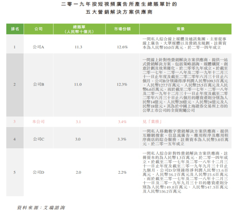
Task: Select the red rank cell 3
Action: pyautogui.click(x=15, y=122)
